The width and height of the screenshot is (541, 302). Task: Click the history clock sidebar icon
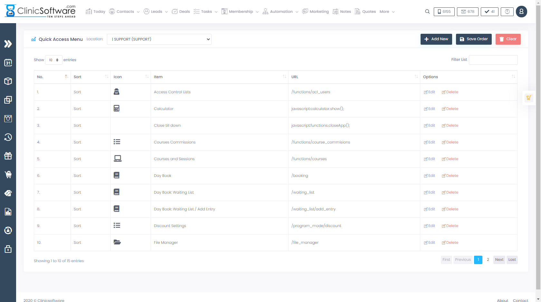tap(8, 137)
